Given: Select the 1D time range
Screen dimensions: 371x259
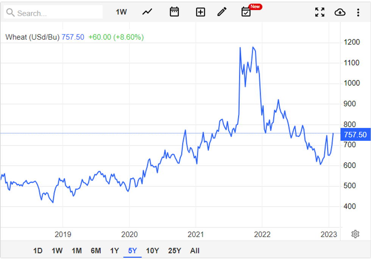Looking at the screenshot, I should point(38,251).
